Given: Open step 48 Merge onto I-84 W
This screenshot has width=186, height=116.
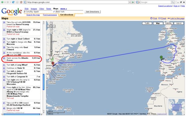Looking at the screenshot, I should [x=4, y=108].
